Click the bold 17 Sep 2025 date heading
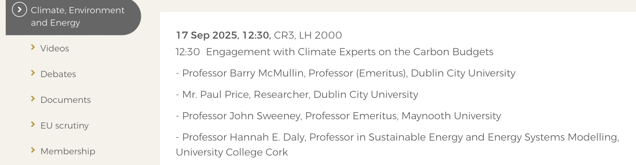636x165 pixels. (x=207, y=35)
